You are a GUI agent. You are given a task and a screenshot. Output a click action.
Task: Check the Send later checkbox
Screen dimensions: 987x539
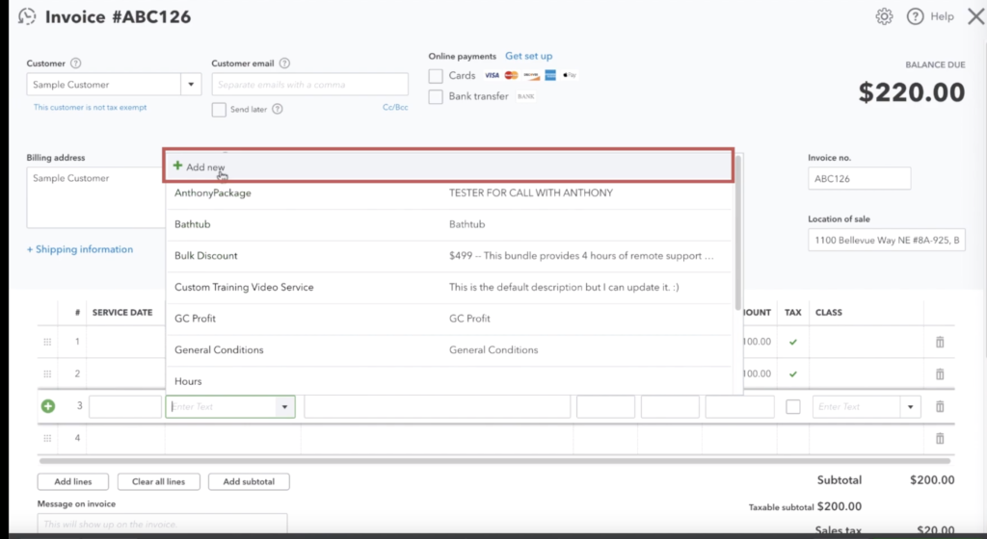click(x=219, y=110)
